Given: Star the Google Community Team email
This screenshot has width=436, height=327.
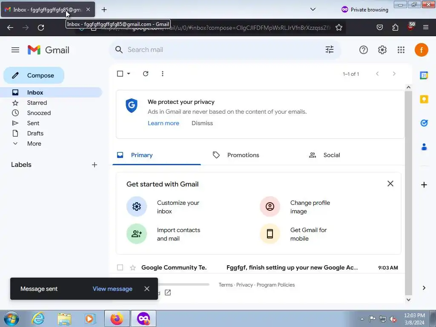Looking at the screenshot, I should [x=133, y=267].
